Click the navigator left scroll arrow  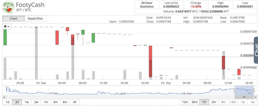pos(4,97)
